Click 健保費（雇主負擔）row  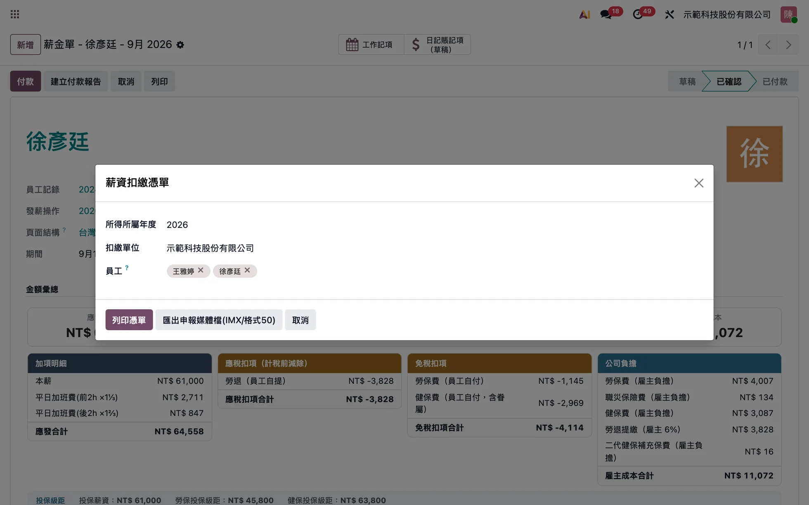[689, 413]
